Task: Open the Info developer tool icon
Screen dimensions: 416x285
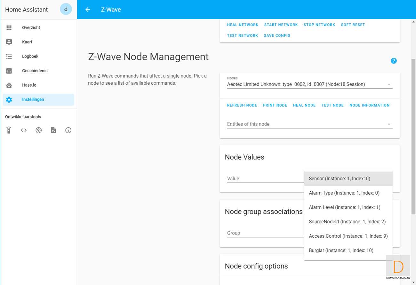Action: pyautogui.click(x=68, y=130)
